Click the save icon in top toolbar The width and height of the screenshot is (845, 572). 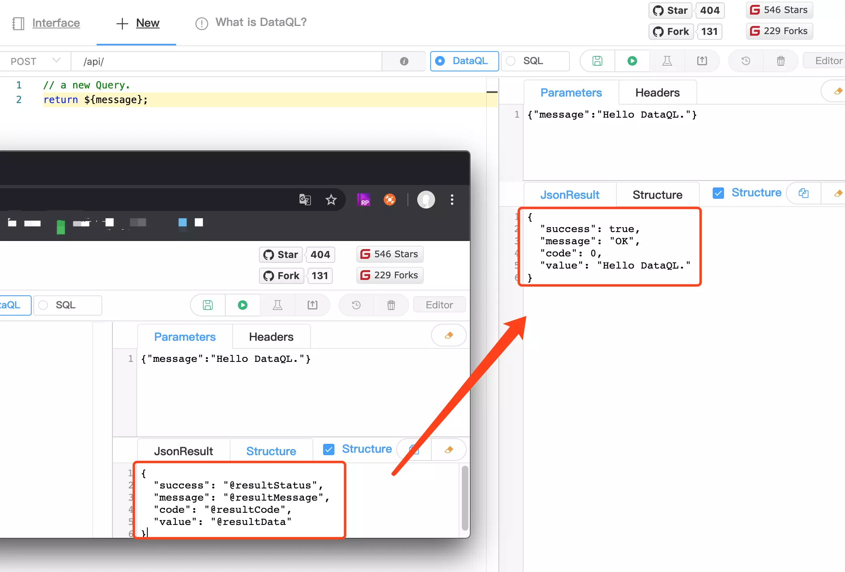point(597,61)
